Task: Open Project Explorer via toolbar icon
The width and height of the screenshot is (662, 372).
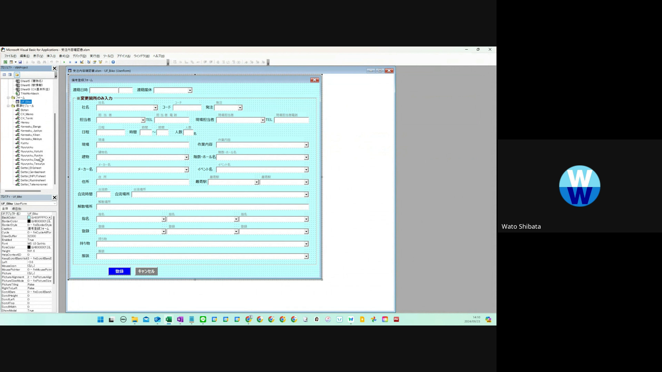Action: (x=89, y=62)
